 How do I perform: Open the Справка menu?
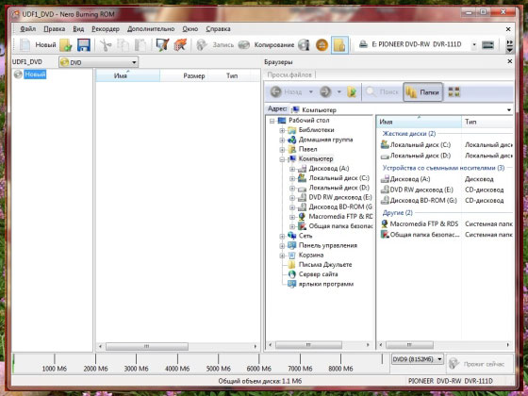tap(218, 29)
